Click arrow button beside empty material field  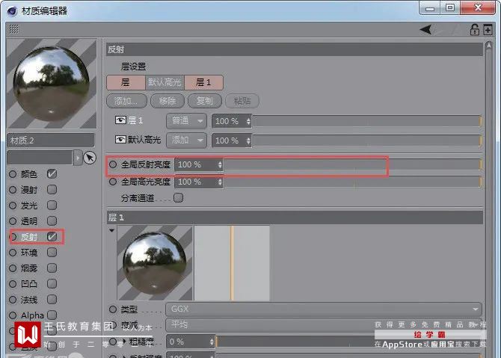click(78, 158)
